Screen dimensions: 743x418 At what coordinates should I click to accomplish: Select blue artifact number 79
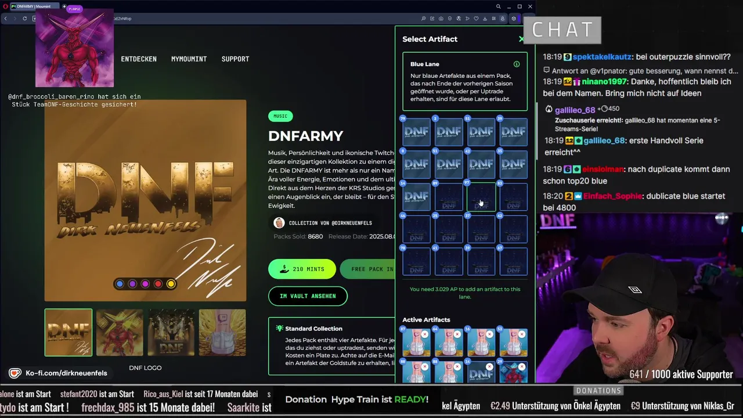click(x=417, y=132)
